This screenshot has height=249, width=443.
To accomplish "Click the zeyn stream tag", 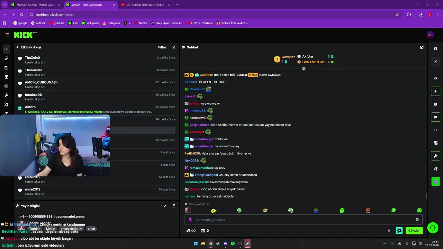I will [91, 229].
